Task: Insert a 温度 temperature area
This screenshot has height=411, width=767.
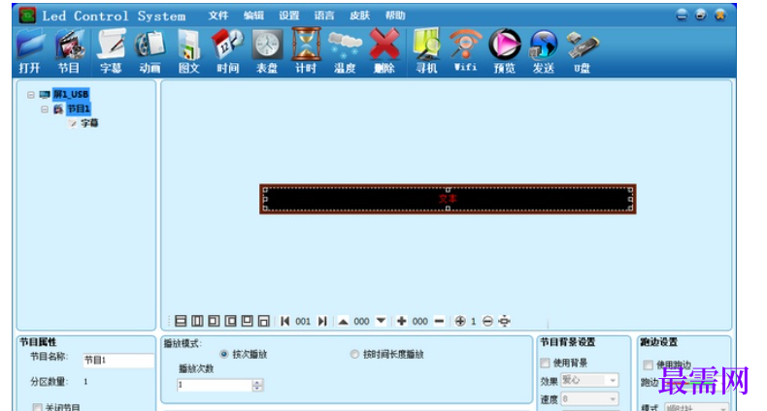Action: pos(345,50)
